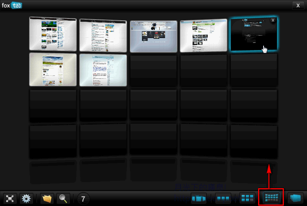The image size is (307, 206).
Task: Open the fourth thumbnail in top row
Action: [203, 36]
